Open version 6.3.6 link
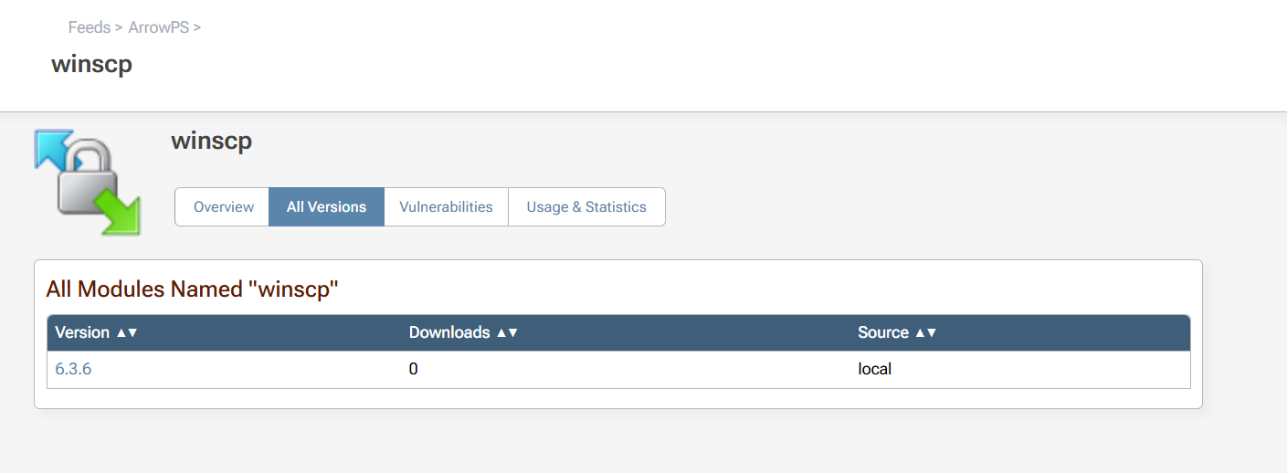 pyautogui.click(x=73, y=370)
